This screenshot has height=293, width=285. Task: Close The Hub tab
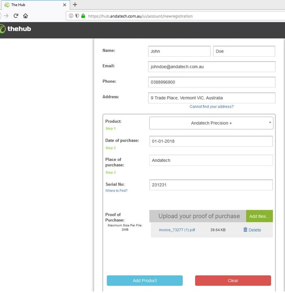coord(65,5)
